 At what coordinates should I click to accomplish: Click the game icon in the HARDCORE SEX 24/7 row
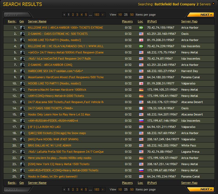pos(22,71)
